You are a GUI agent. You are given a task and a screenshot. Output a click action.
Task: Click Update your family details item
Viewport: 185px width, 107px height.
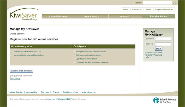(86, 59)
